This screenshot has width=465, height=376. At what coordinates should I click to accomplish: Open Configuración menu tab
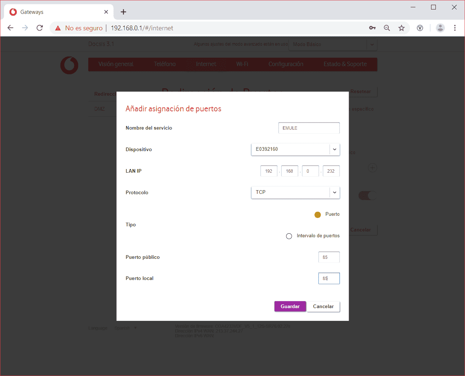pos(286,64)
